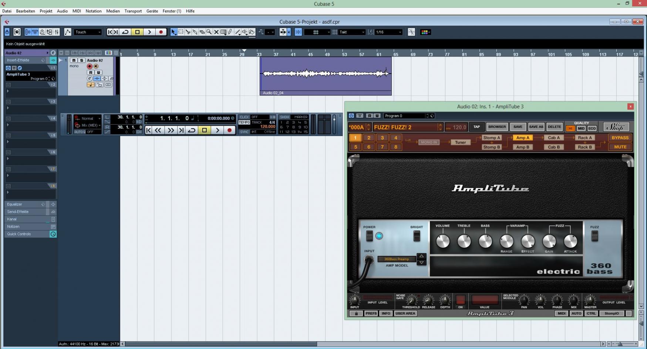Toggle AmpliTube plugin power button in plugin header
The image size is (647, 349).
351,116
